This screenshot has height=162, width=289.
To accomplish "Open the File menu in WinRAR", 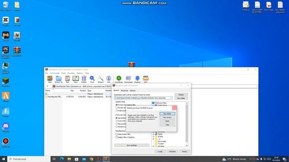I will (47, 73).
